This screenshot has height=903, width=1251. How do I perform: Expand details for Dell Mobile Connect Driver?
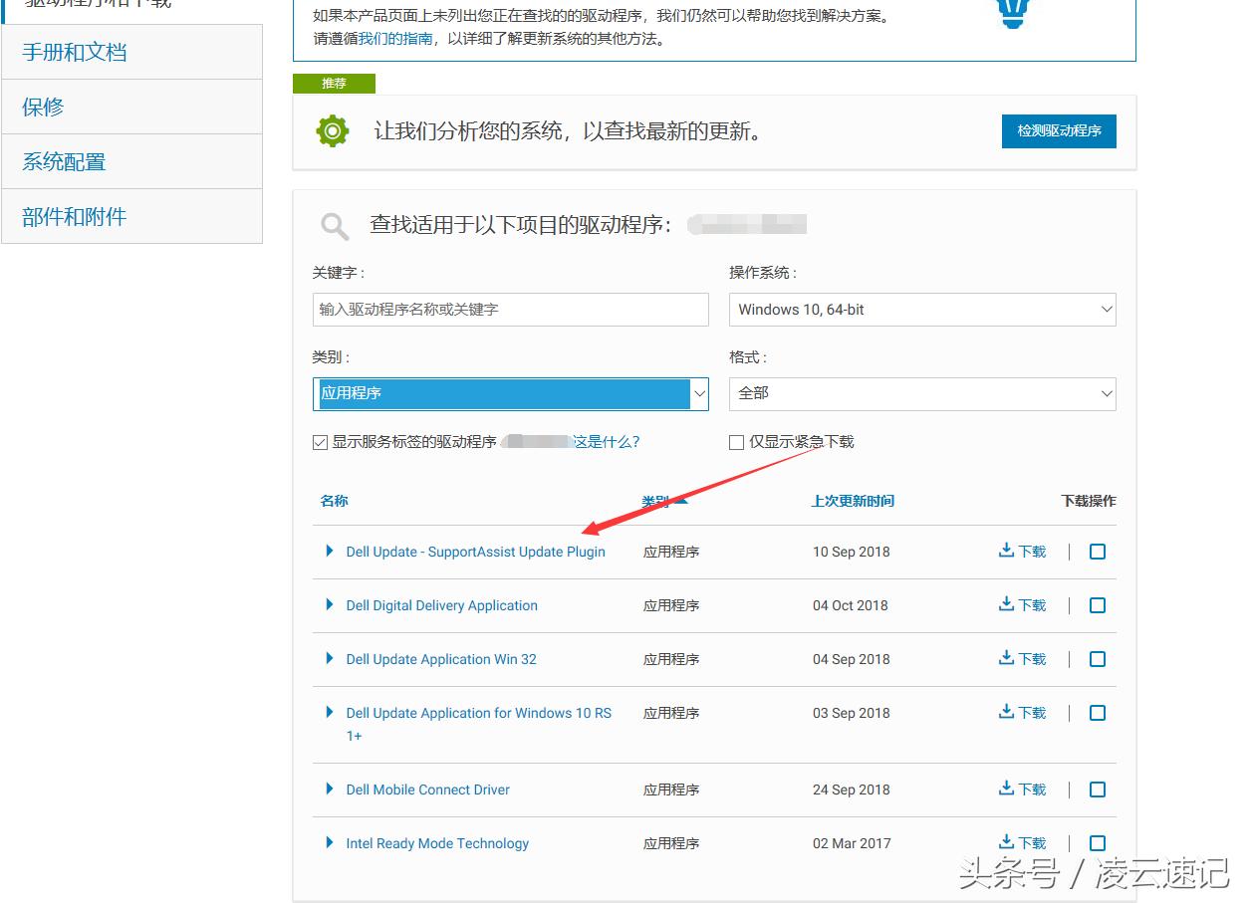[330, 789]
